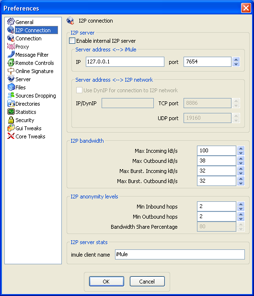This screenshot has height=296, width=254.
Task: Confirm settings with OK button
Action: pos(106,282)
